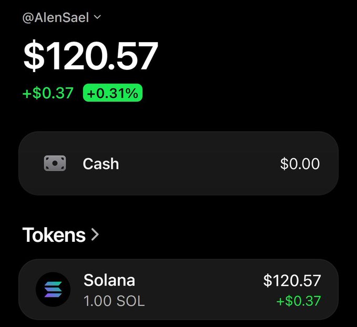Click the large $120.57 total balance
This screenshot has width=357, height=327.
(x=90, y=56)
